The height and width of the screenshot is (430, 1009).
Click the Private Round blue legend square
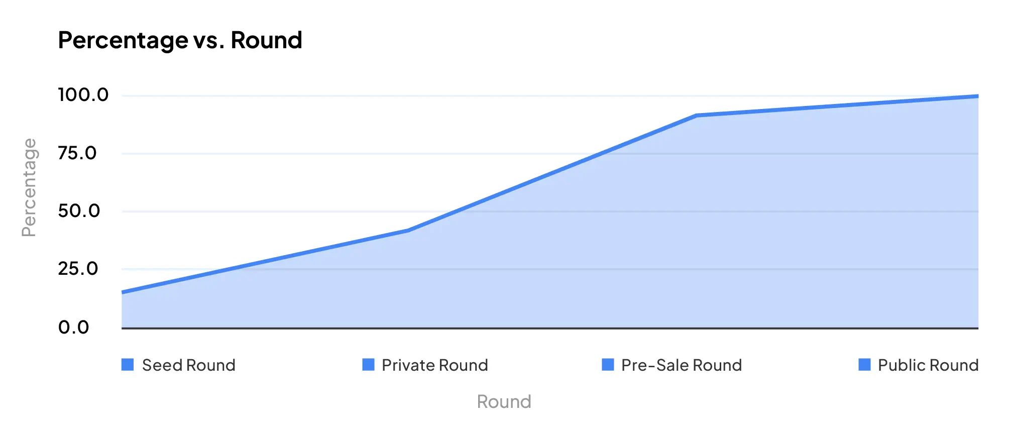point(368,365)
